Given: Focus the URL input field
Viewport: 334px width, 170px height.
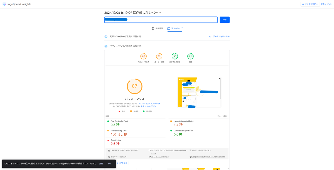Looking at the screenshot, I should pos(161,20).
